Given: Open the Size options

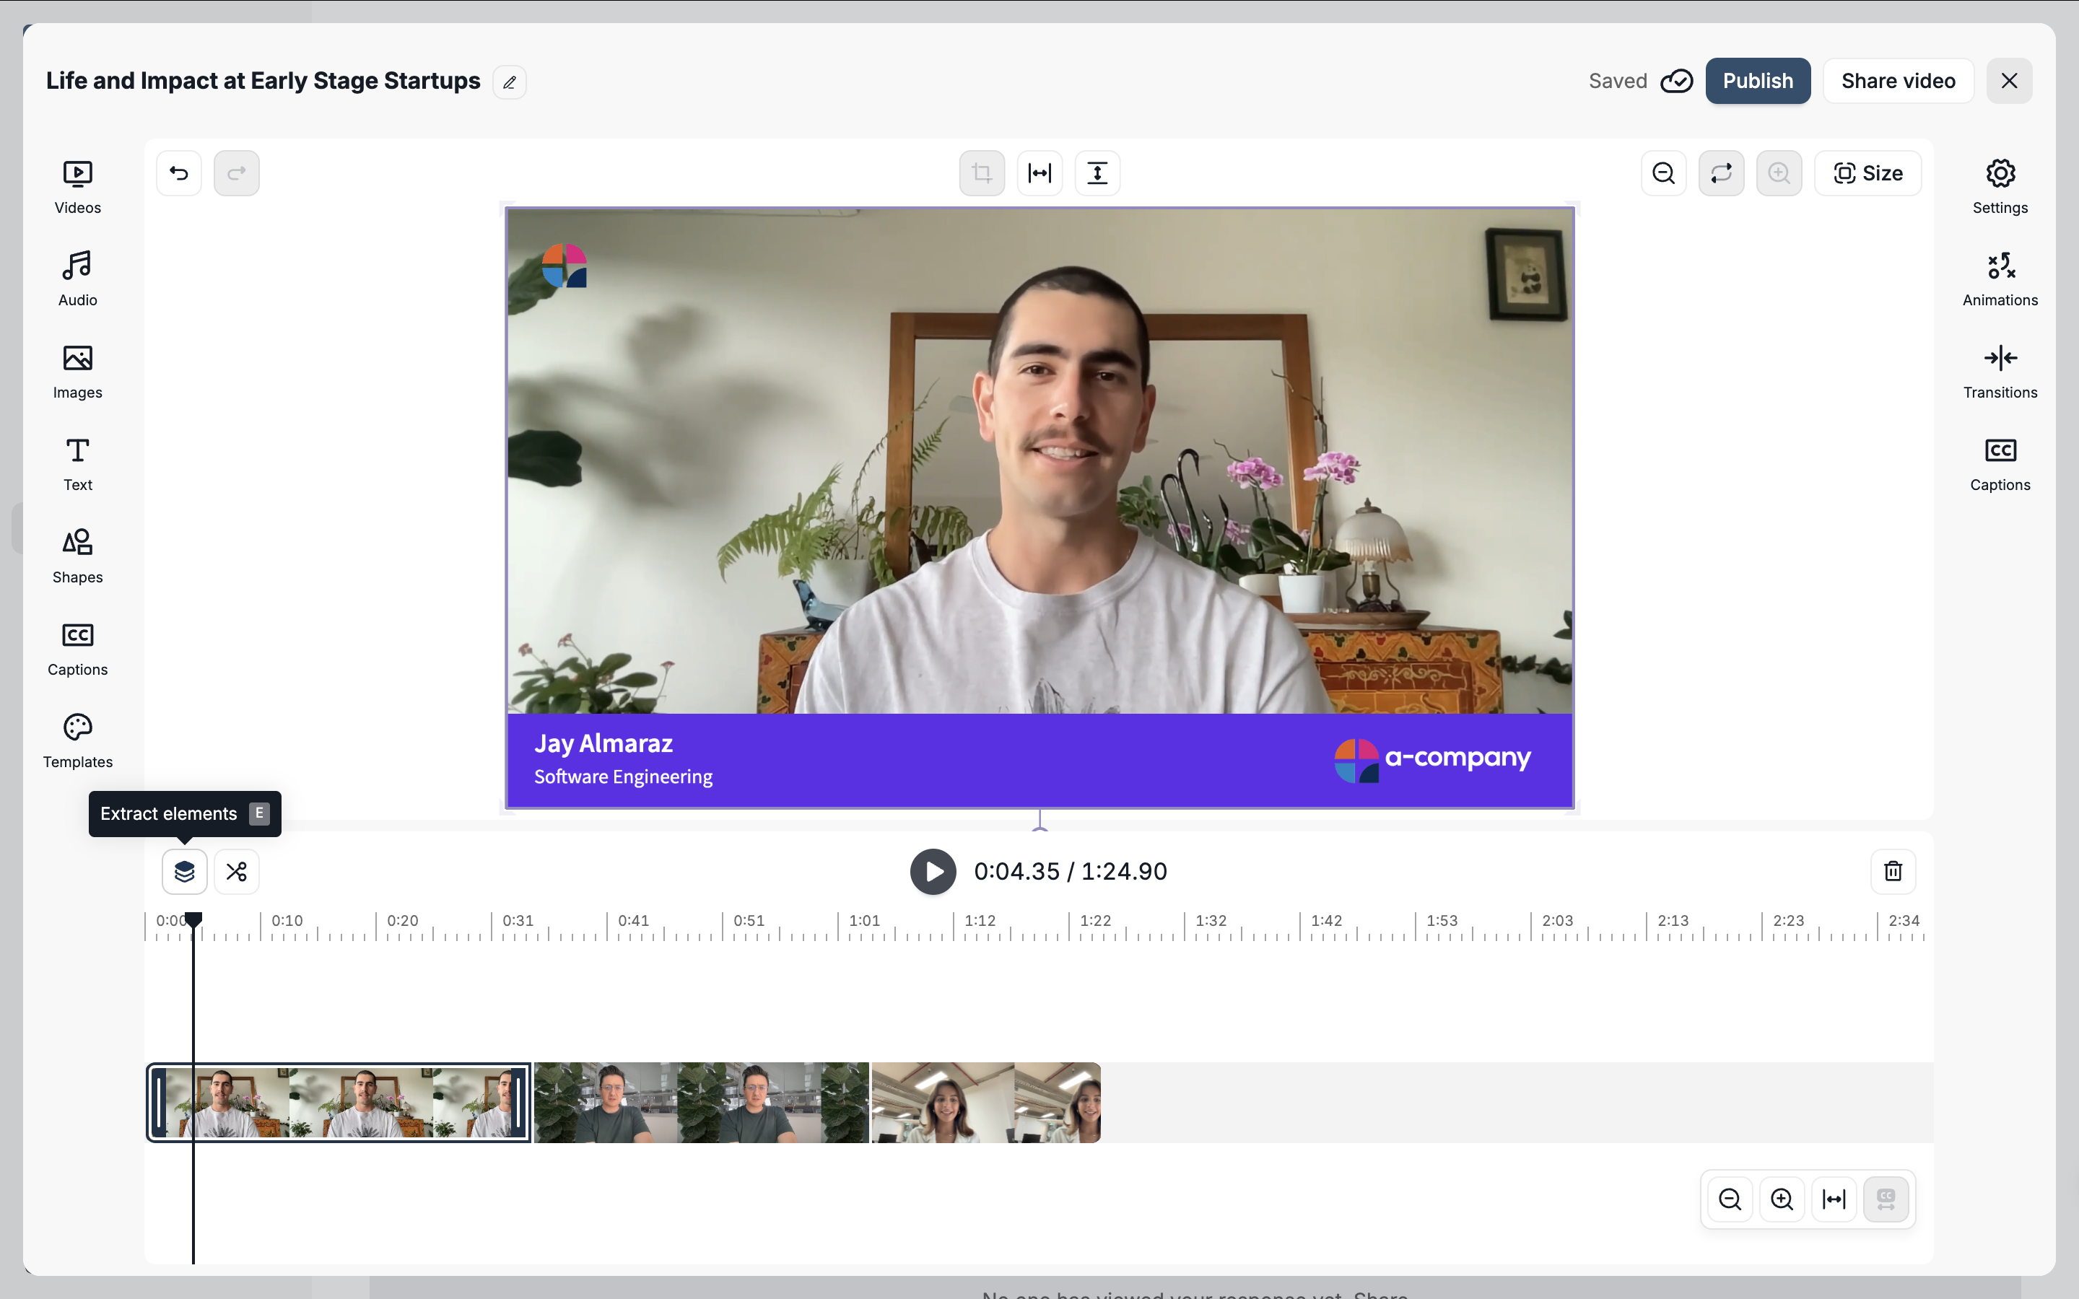Looking at the screenshot, I should pos(1867,173).
